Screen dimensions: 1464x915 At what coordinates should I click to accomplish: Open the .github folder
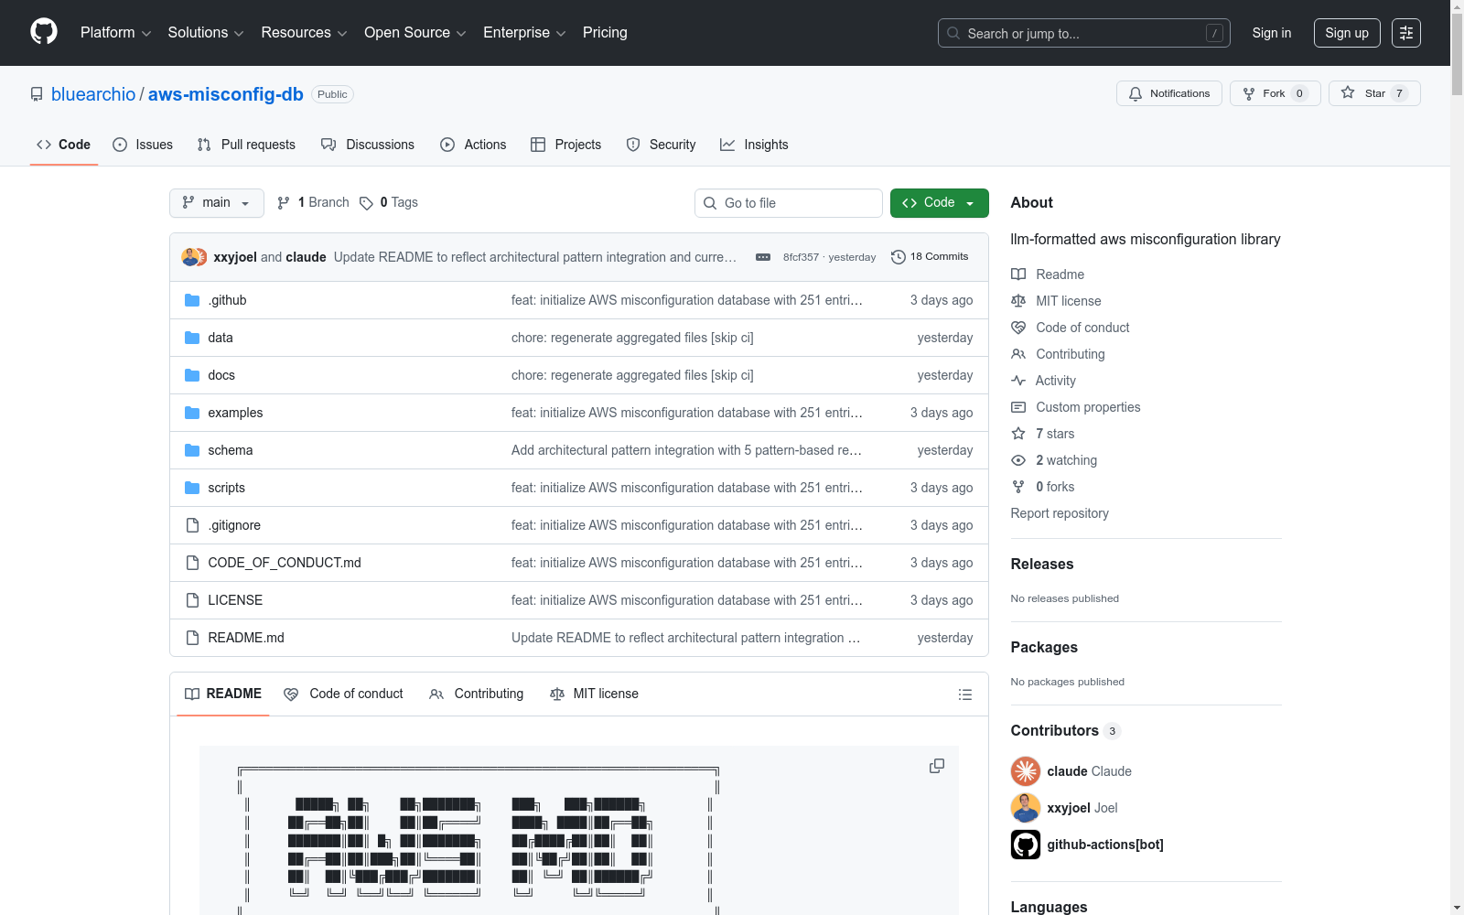coord(227,300)
